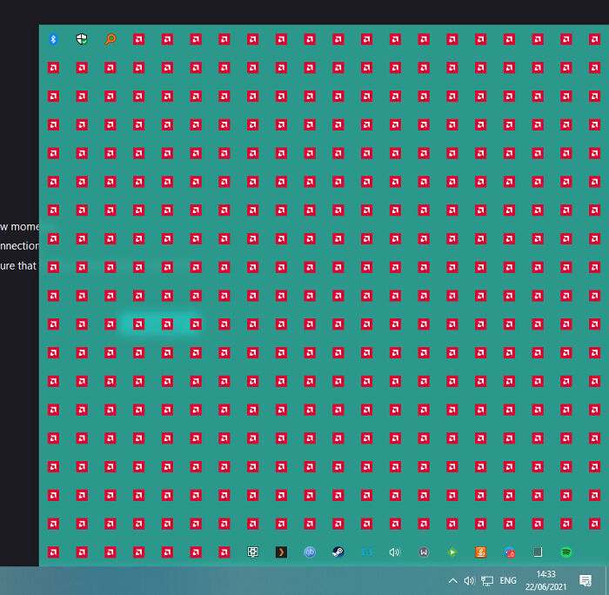Open the Plex orange chevron tray icon
The width and height of the screenshot is (609, 595).
(x=281, y=552)
